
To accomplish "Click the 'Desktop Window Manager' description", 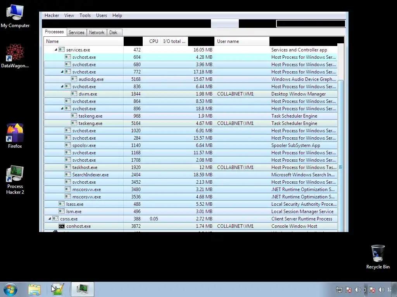I will pos(299,94).
